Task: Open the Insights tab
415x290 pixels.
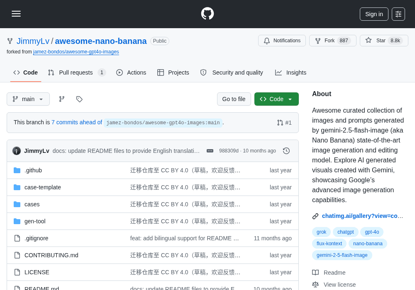Action: (x=290, y=72)
